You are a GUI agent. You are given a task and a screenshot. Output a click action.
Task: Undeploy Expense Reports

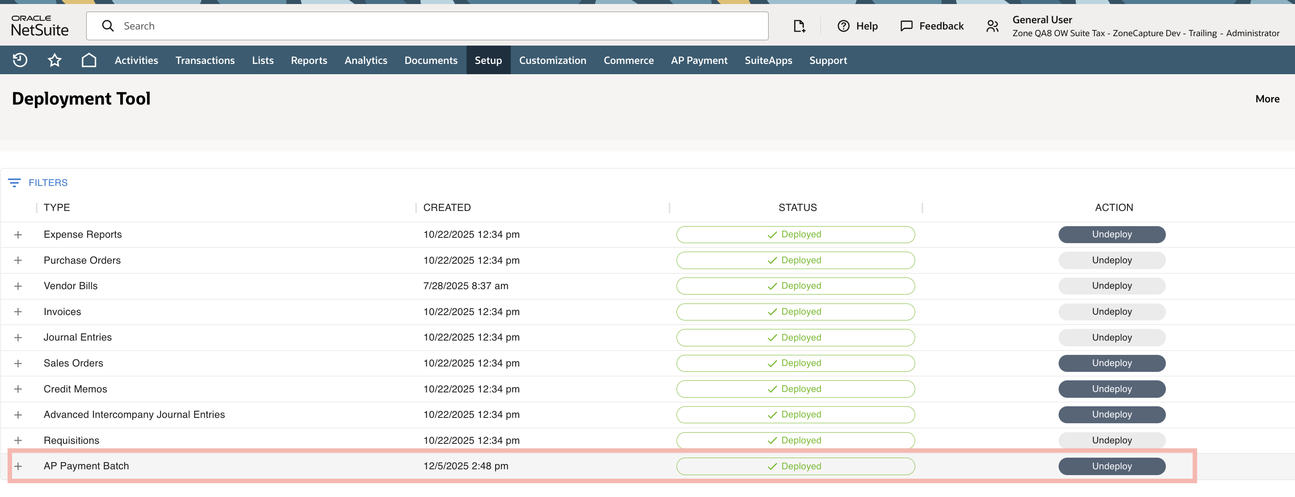click(1111, 234)
